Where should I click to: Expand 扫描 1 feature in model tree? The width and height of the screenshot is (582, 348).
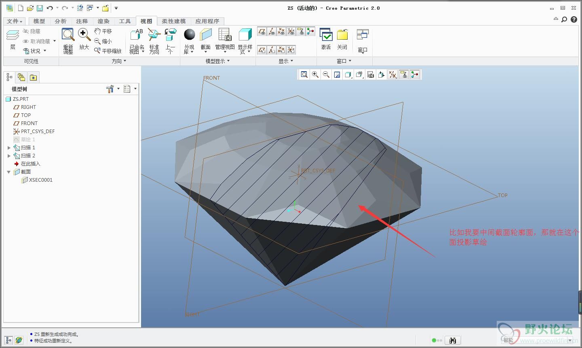(9, 148)
